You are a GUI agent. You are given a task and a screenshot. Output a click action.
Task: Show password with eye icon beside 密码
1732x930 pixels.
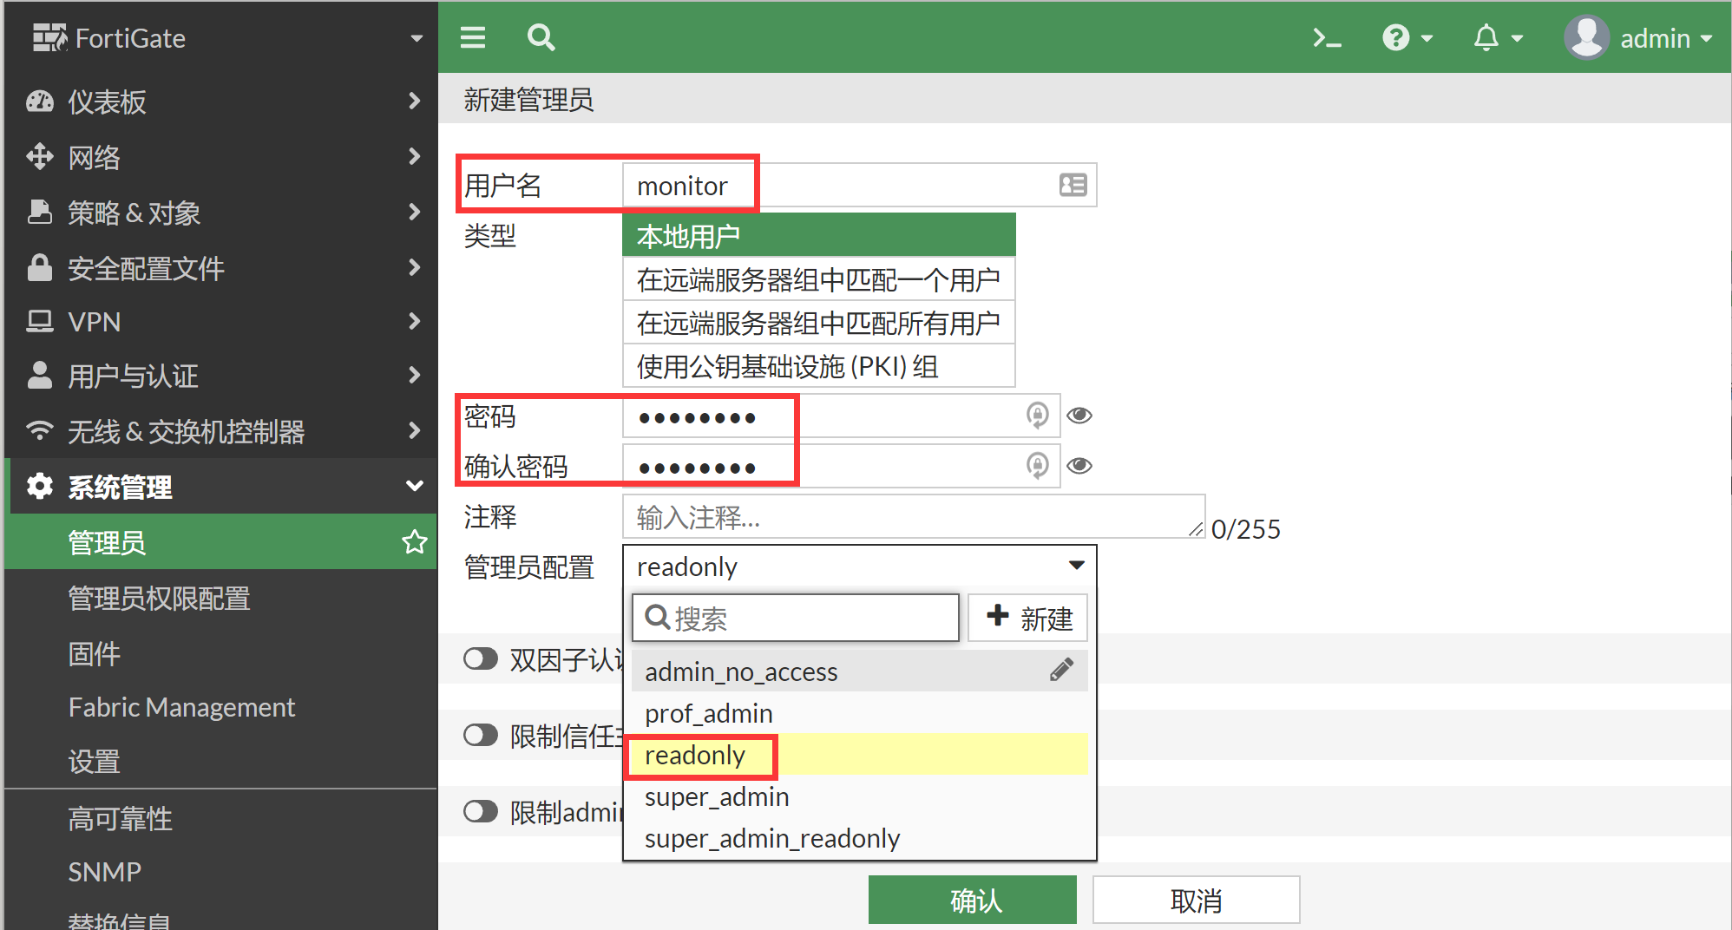[1079, 416]
